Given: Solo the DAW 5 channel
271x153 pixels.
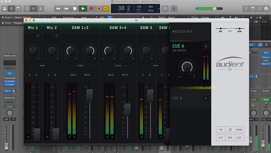Looking at the screenshot, I should coord(143,75).
